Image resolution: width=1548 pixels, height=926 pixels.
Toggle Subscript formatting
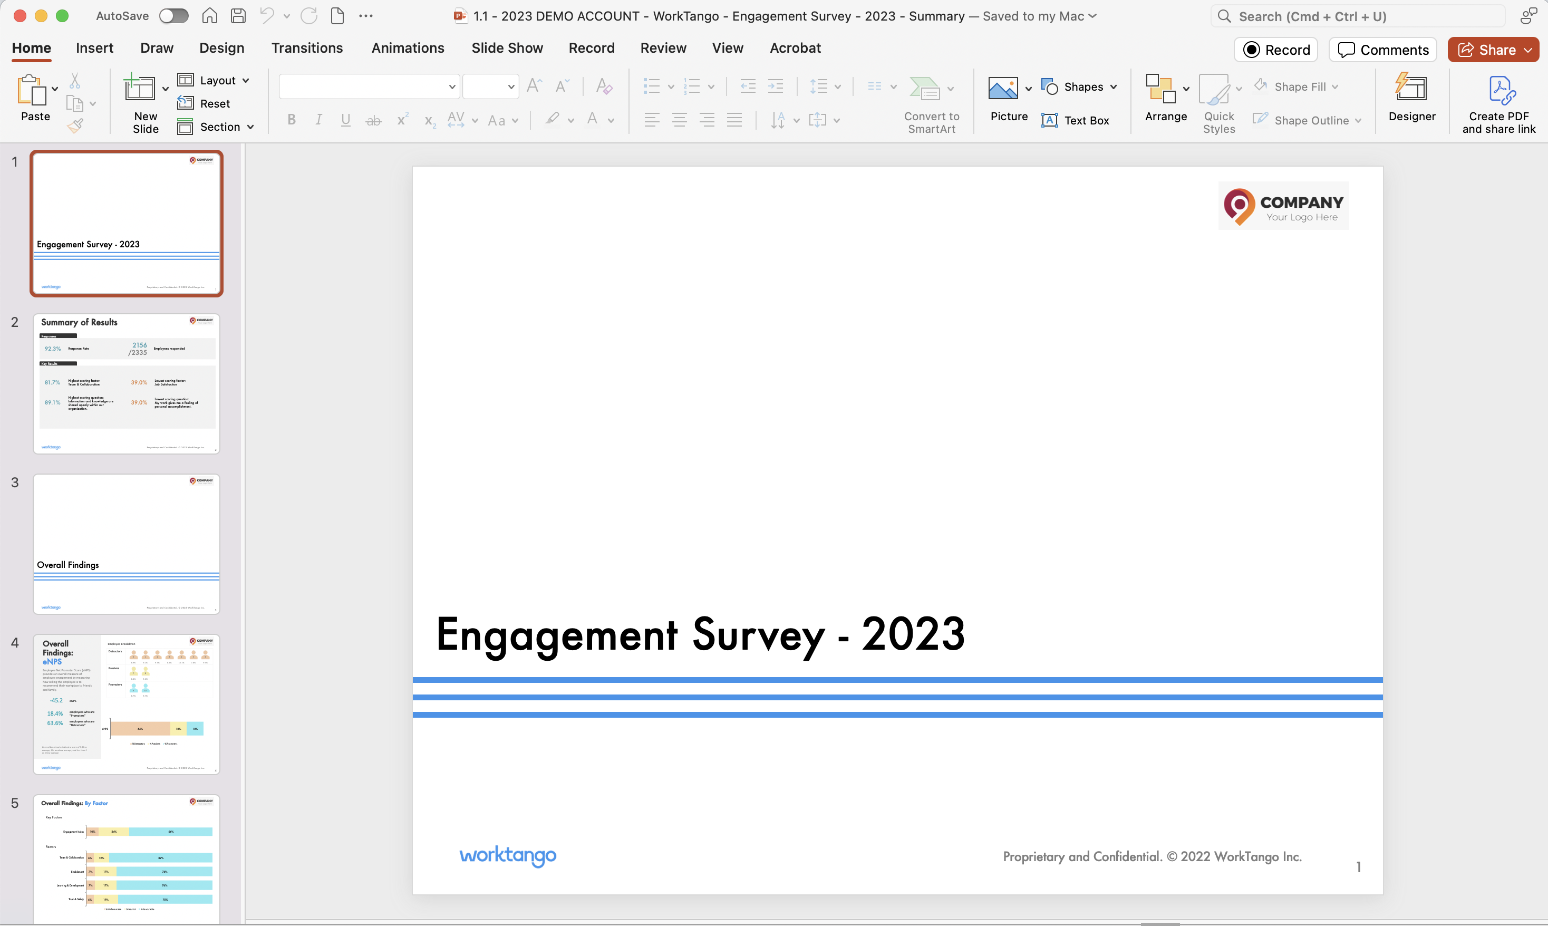(430, 121)
